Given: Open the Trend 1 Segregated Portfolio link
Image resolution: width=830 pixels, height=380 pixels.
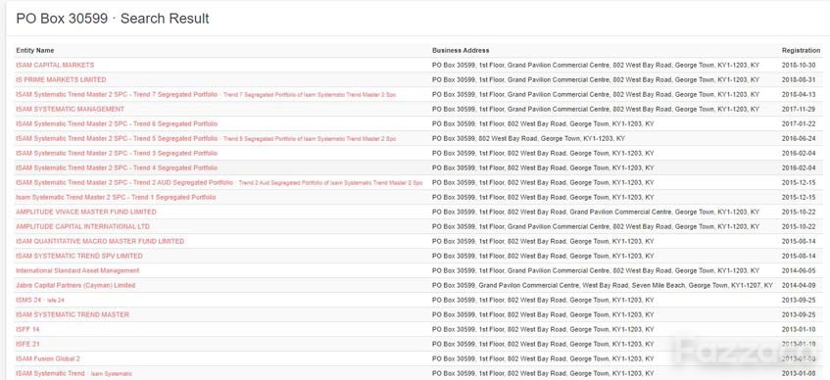Looking at the screenshot, I should [116, 198].
